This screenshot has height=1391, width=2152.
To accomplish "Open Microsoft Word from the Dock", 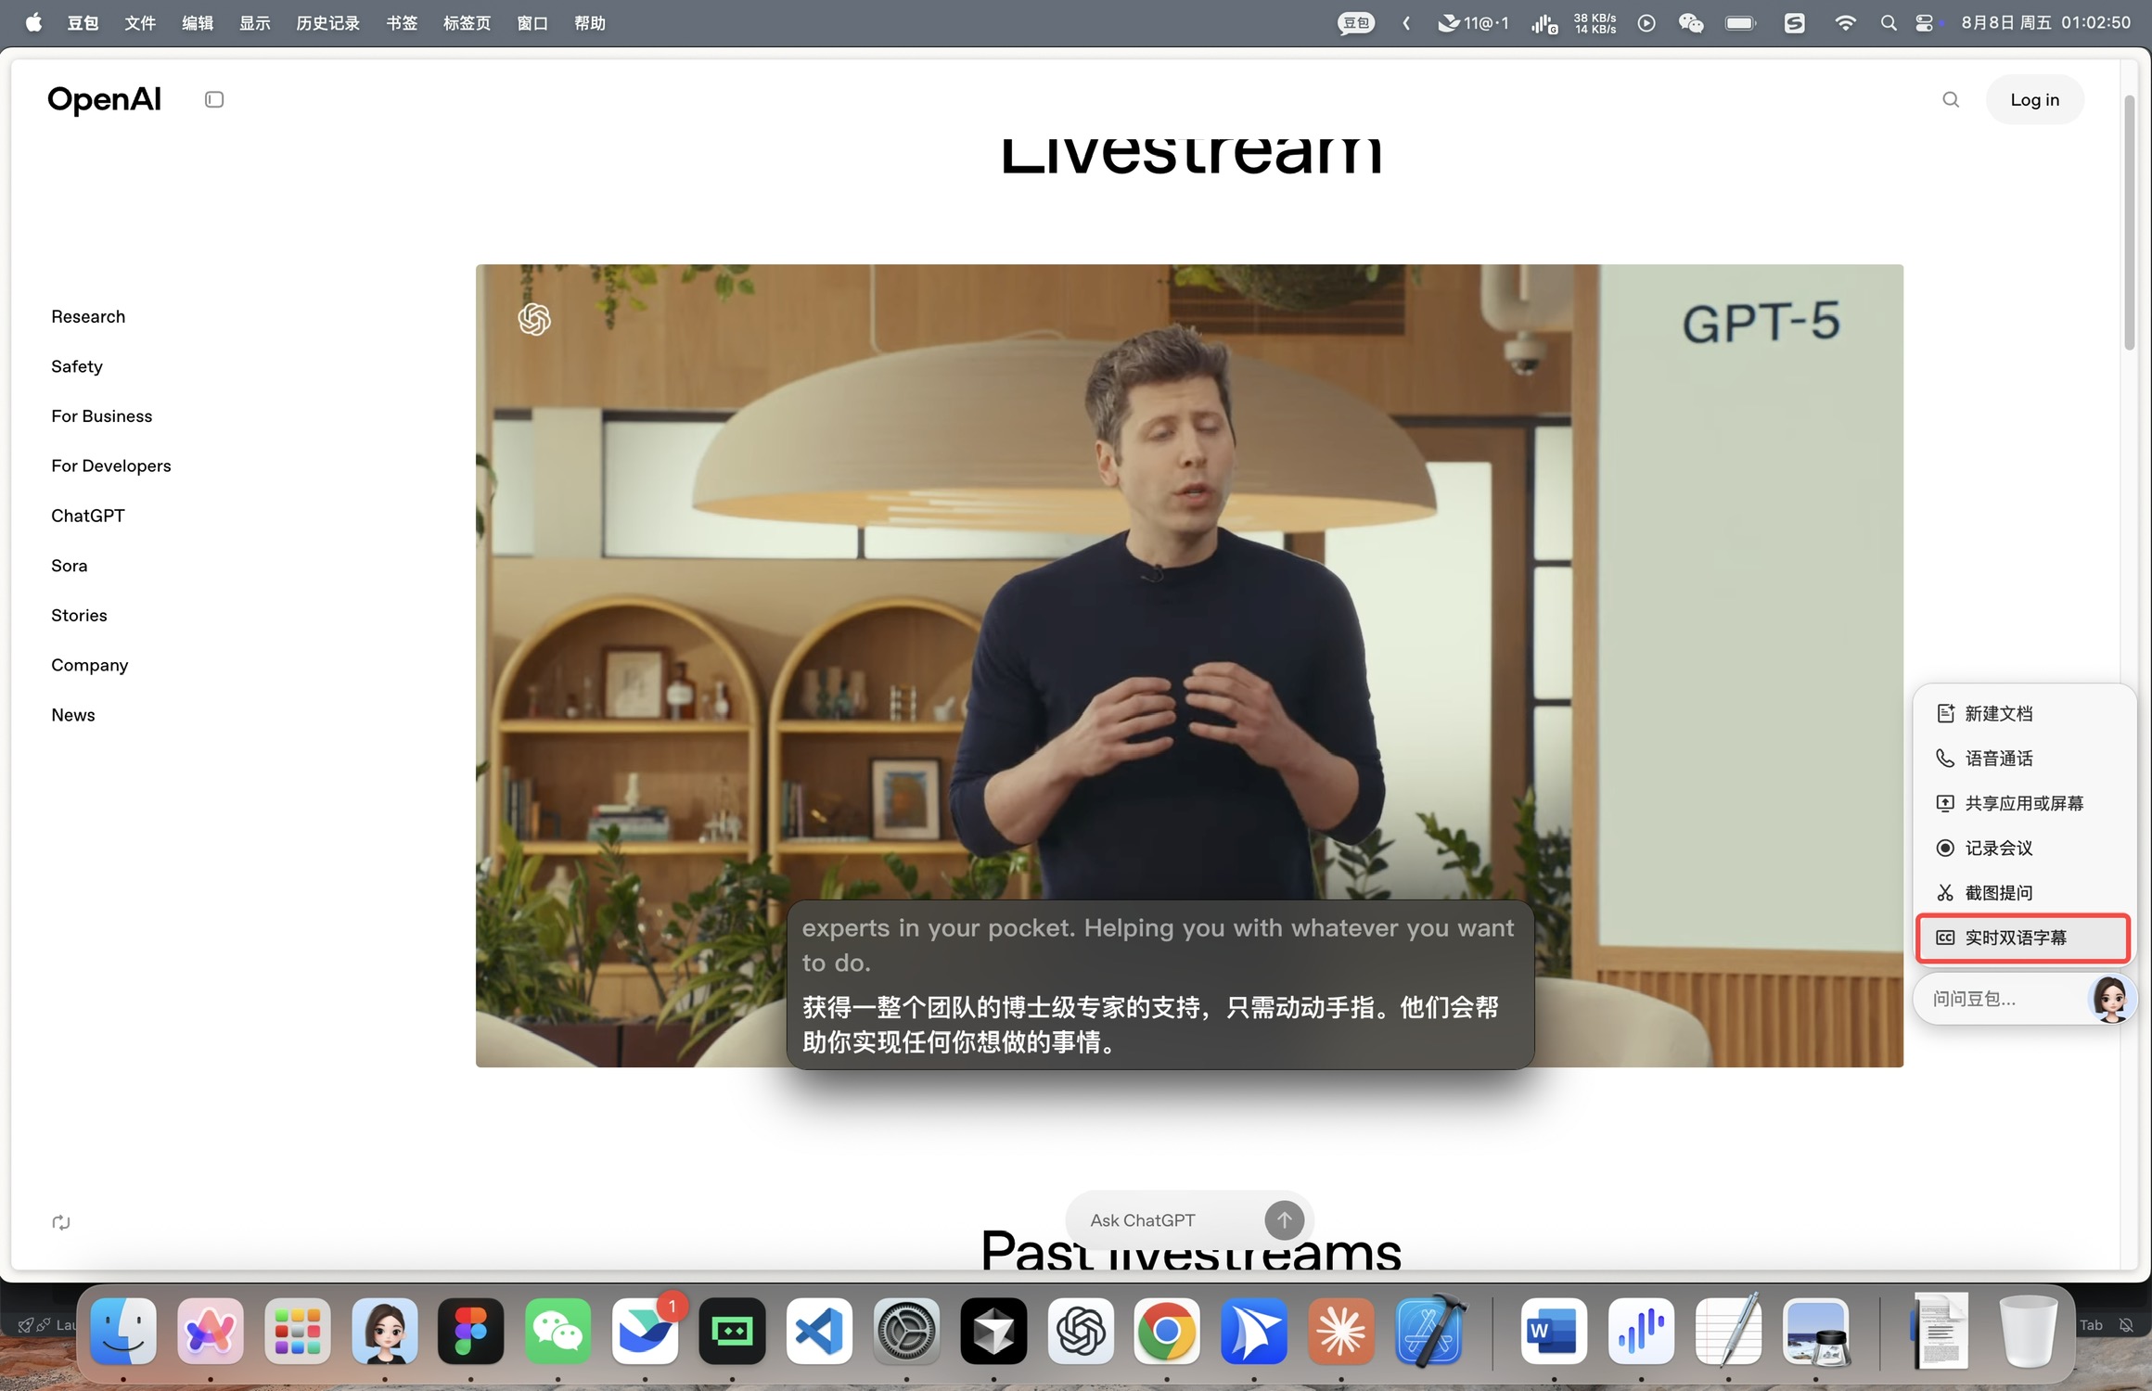I will tap(1554, 1332).
